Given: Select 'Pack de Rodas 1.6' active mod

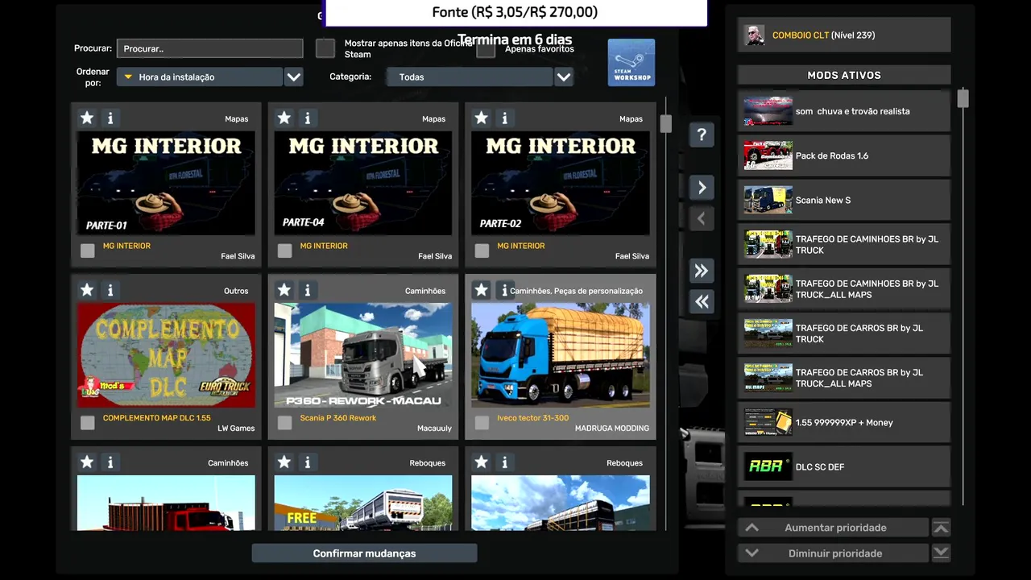Looking at the screenshot, I should pos(844,155).
